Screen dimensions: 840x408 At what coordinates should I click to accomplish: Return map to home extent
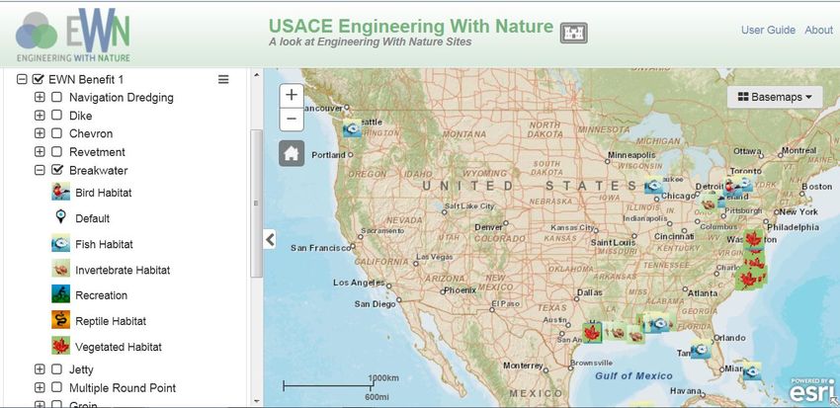pos(292,154)
